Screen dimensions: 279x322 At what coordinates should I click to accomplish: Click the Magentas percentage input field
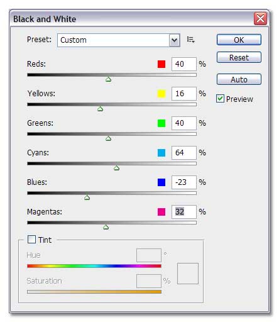(184, 212)
